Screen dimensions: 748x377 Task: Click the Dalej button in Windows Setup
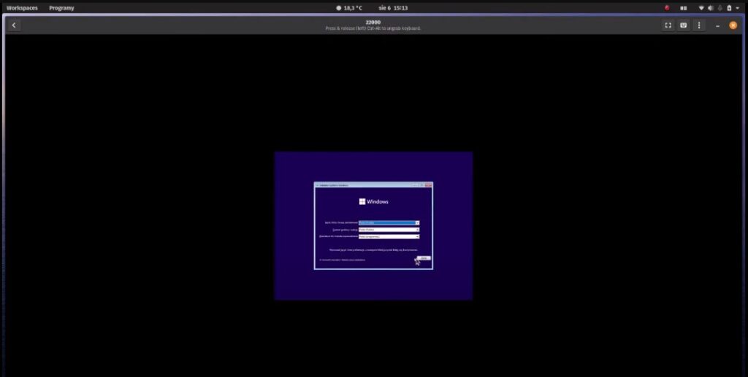click(x=424, y=258)
